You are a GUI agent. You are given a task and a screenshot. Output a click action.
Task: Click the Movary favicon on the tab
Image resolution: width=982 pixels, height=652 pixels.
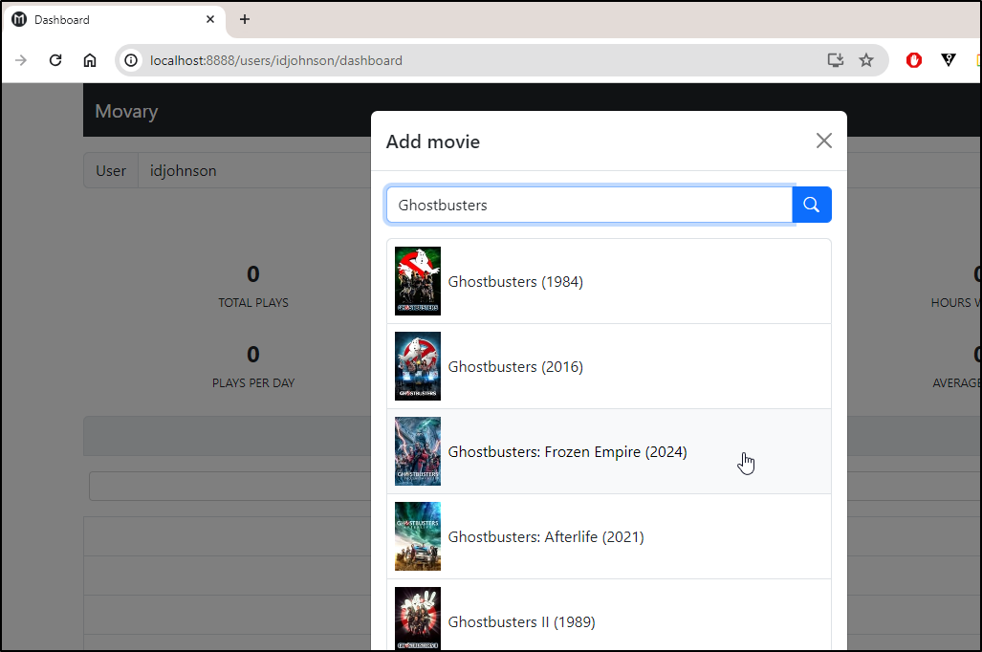click(x=19, y=19)
